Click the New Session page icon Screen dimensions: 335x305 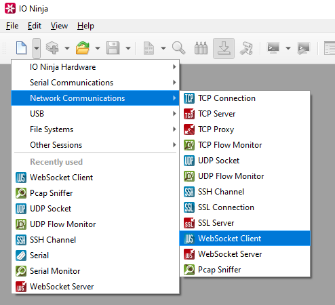click(22, 48)
